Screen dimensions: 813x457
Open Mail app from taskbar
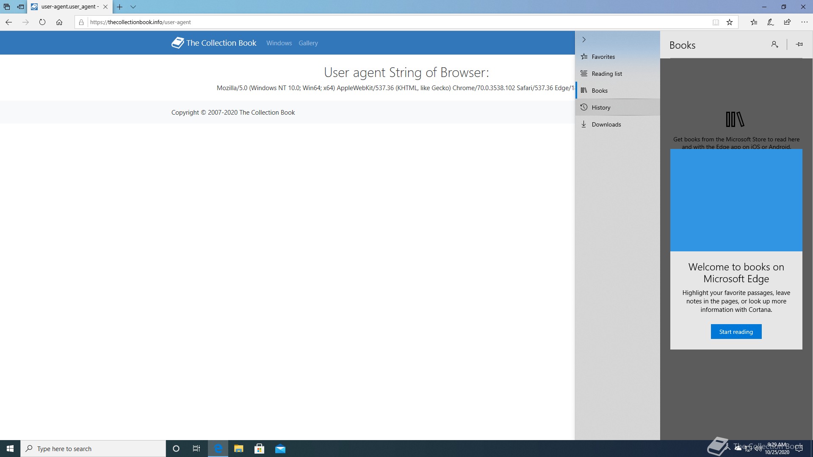(x=280, y=449)
